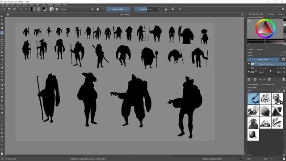Toggle wrap around mode
This screenshot has height=161, width=286.
[180, 9]
